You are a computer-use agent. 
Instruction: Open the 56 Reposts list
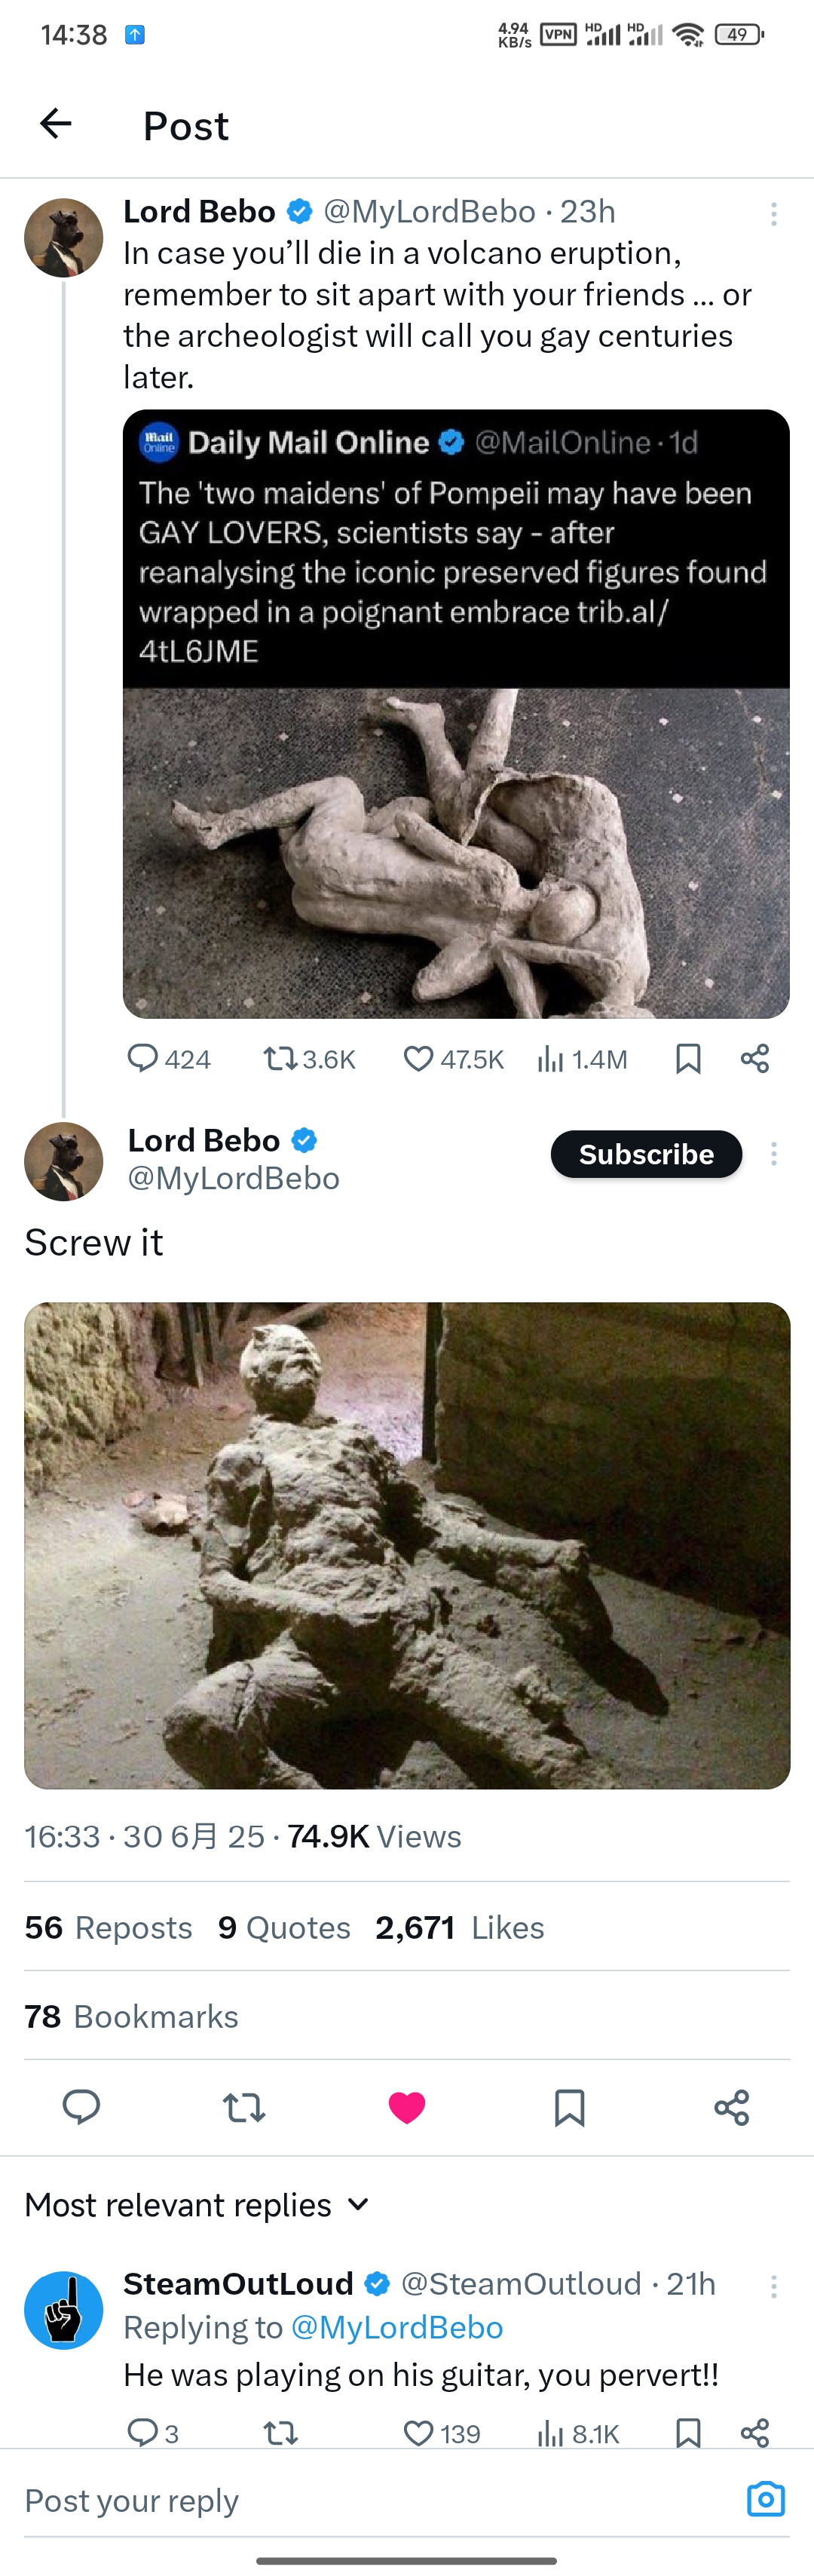click(108, 1927)
